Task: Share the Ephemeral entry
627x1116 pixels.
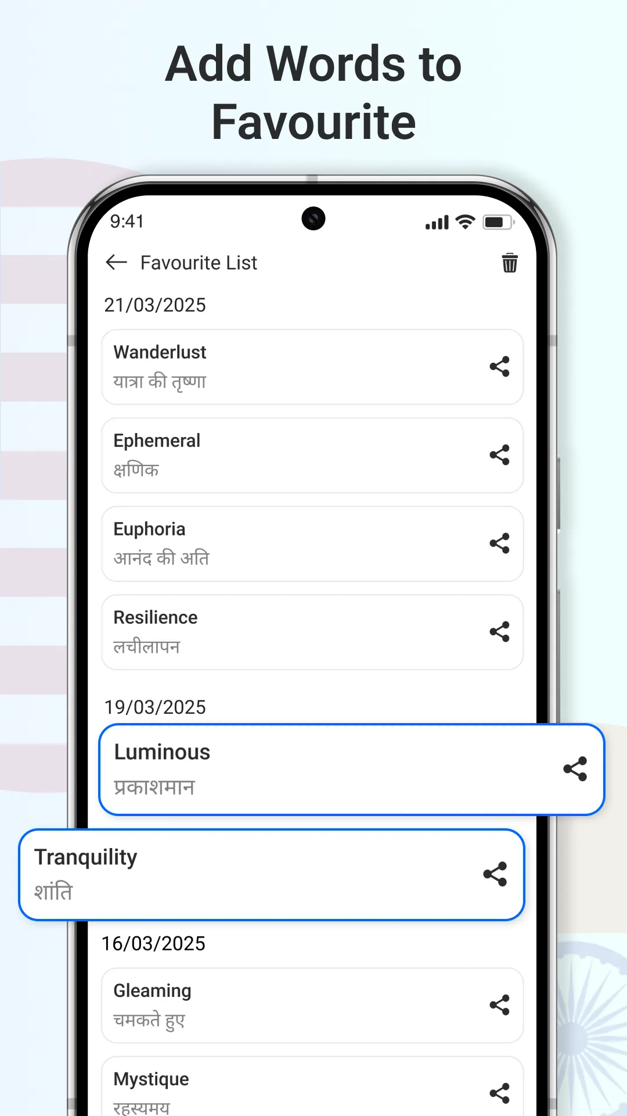Action: [499, 455]
